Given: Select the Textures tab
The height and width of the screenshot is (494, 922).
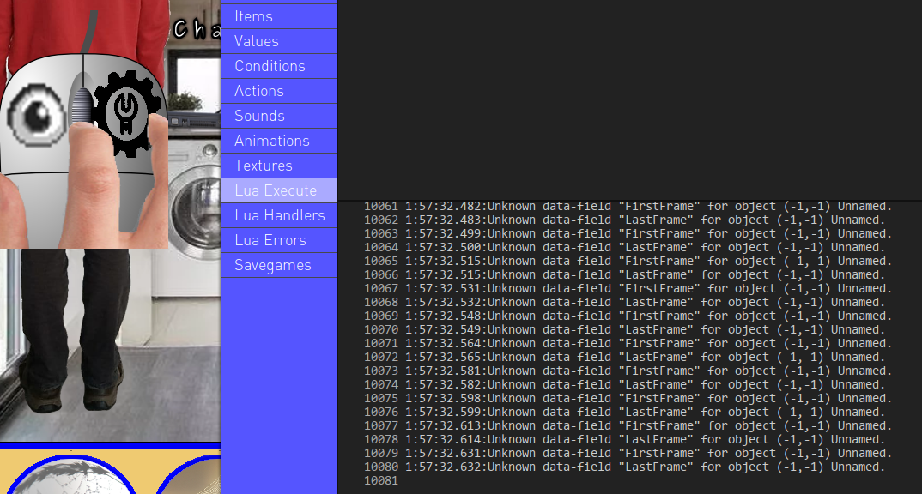Looking at the screenshot, I should pos(279,166).
